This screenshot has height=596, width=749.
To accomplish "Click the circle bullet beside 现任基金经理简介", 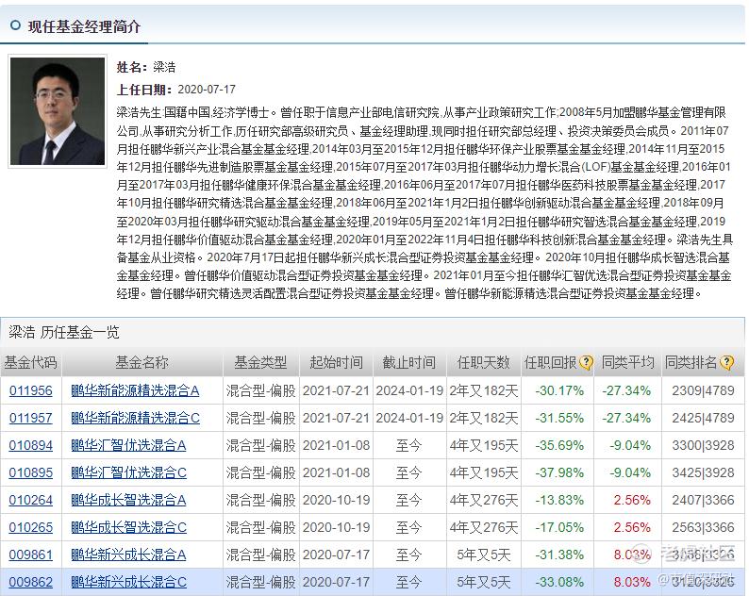I will tap(15, 25).
